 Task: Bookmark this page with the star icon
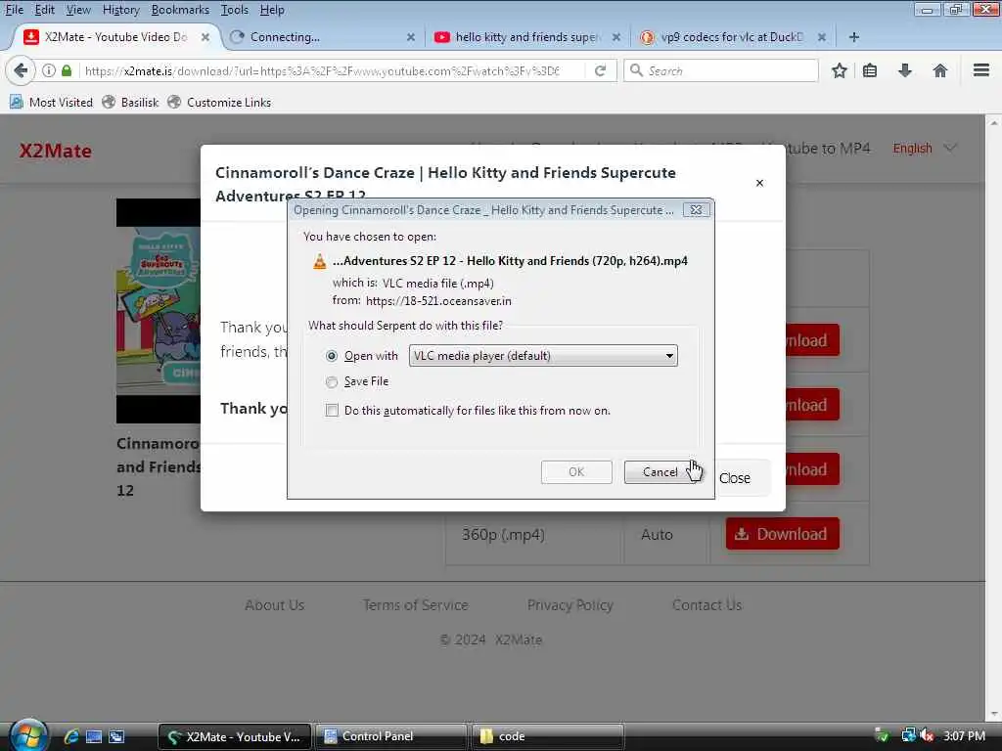tap(839, 70)
